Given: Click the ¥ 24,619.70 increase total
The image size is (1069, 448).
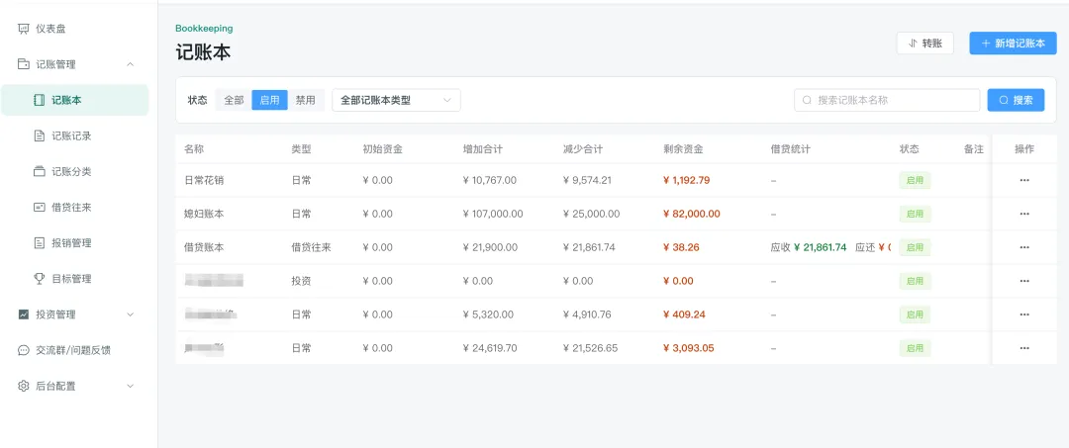Looking at the screenshot, I should [490, 348].
